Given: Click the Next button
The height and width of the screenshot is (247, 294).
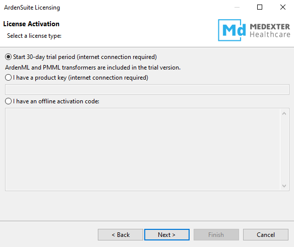Looking at the screenshot, I should (167, 234).
